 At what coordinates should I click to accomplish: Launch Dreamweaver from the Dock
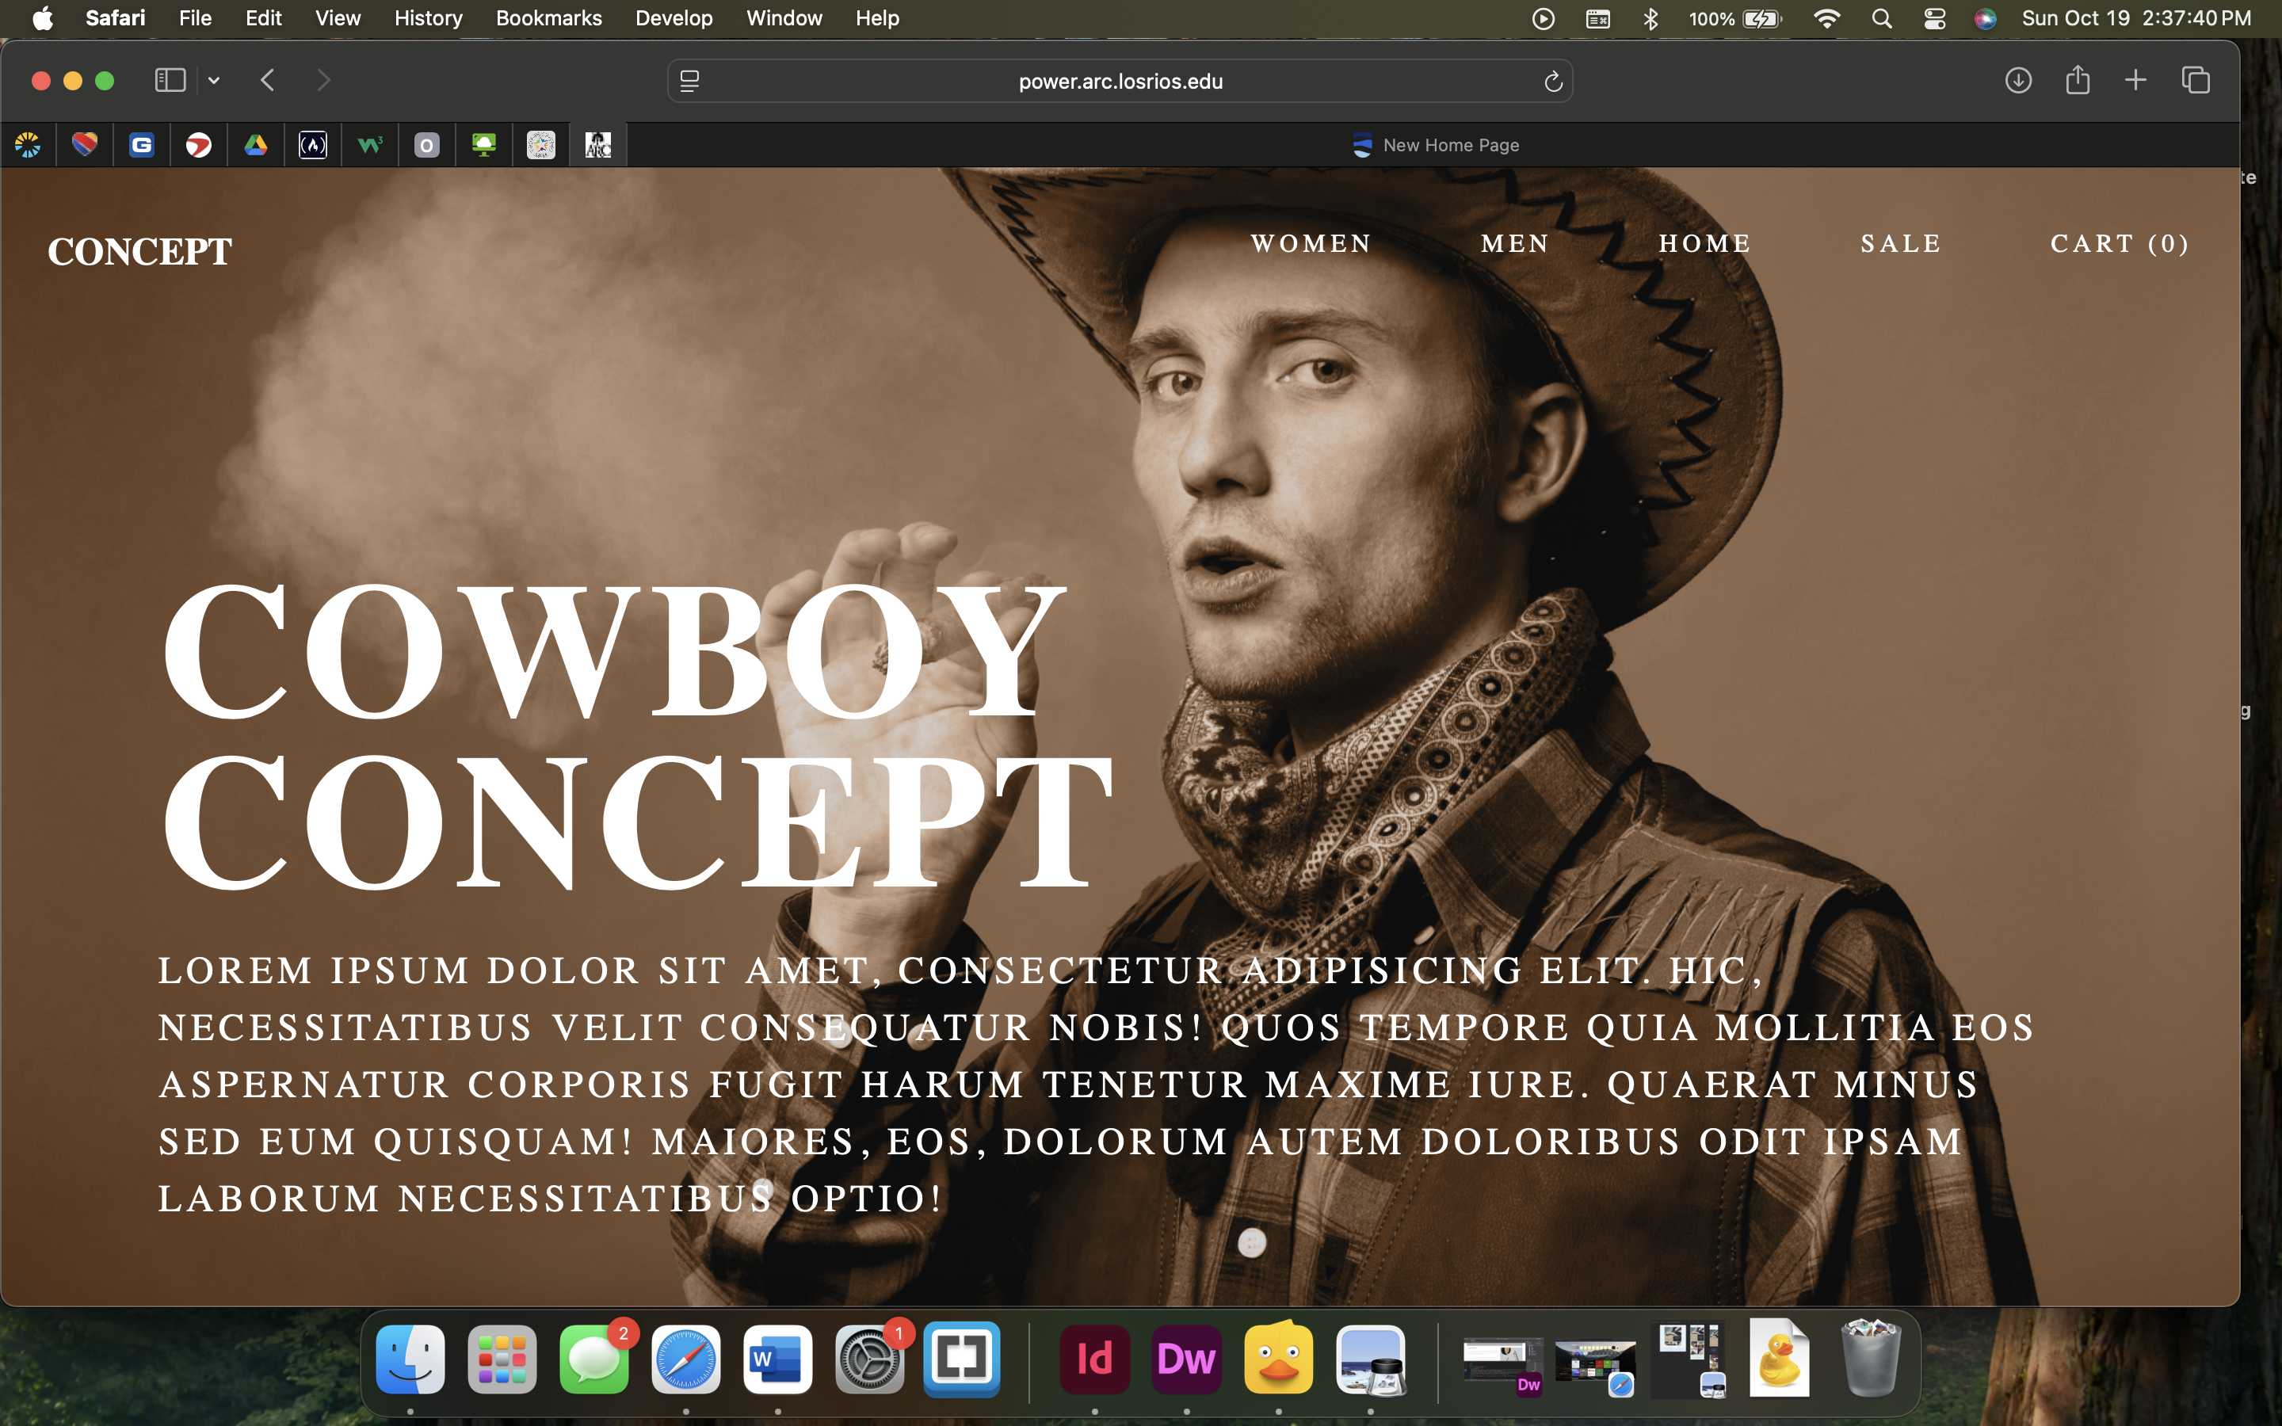click(1185, 1359)
